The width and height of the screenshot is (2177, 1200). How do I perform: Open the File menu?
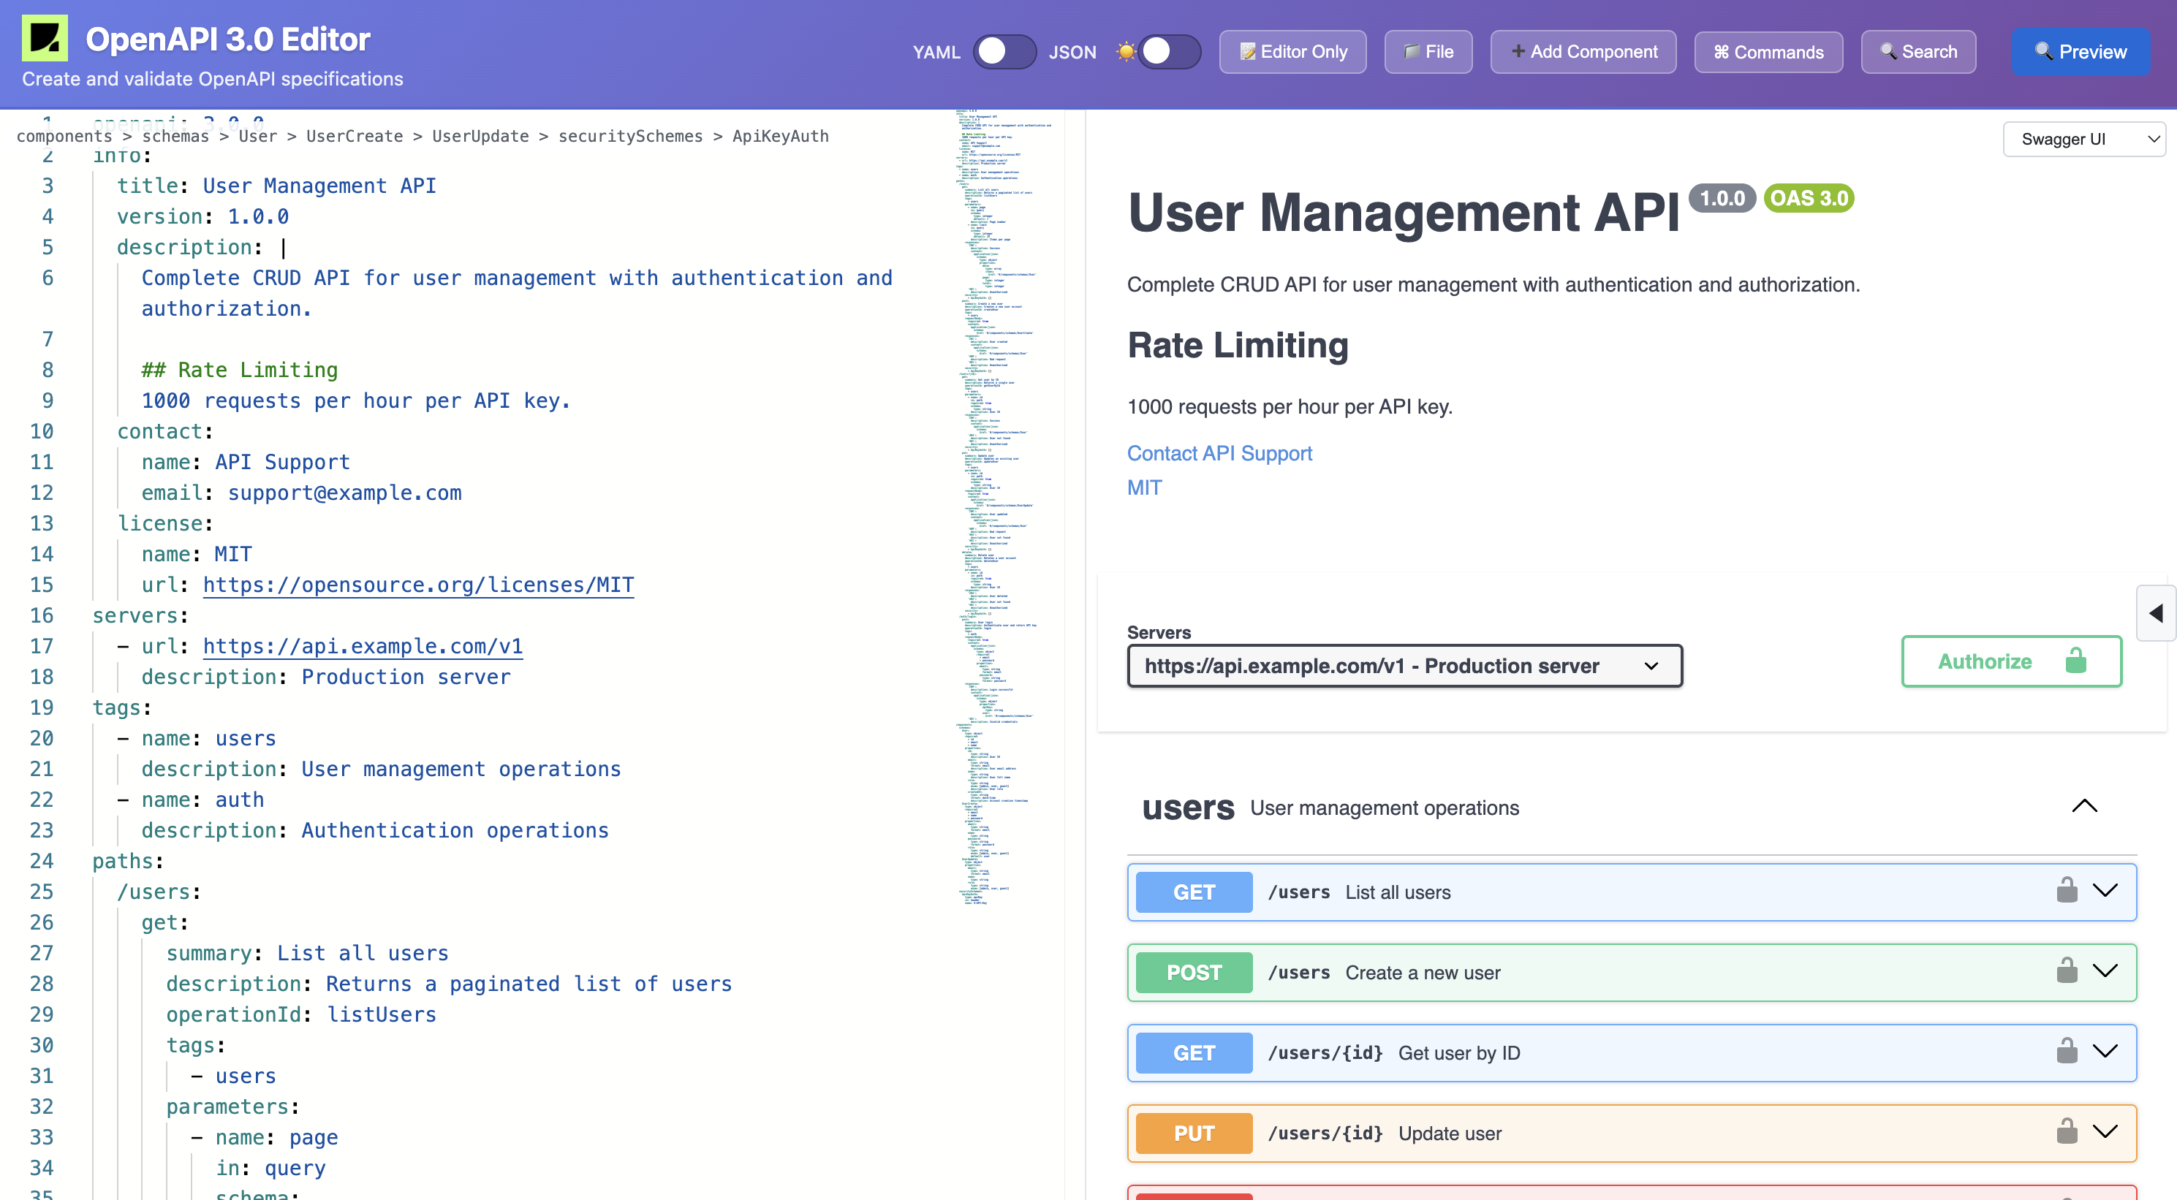click(1428, 52)
